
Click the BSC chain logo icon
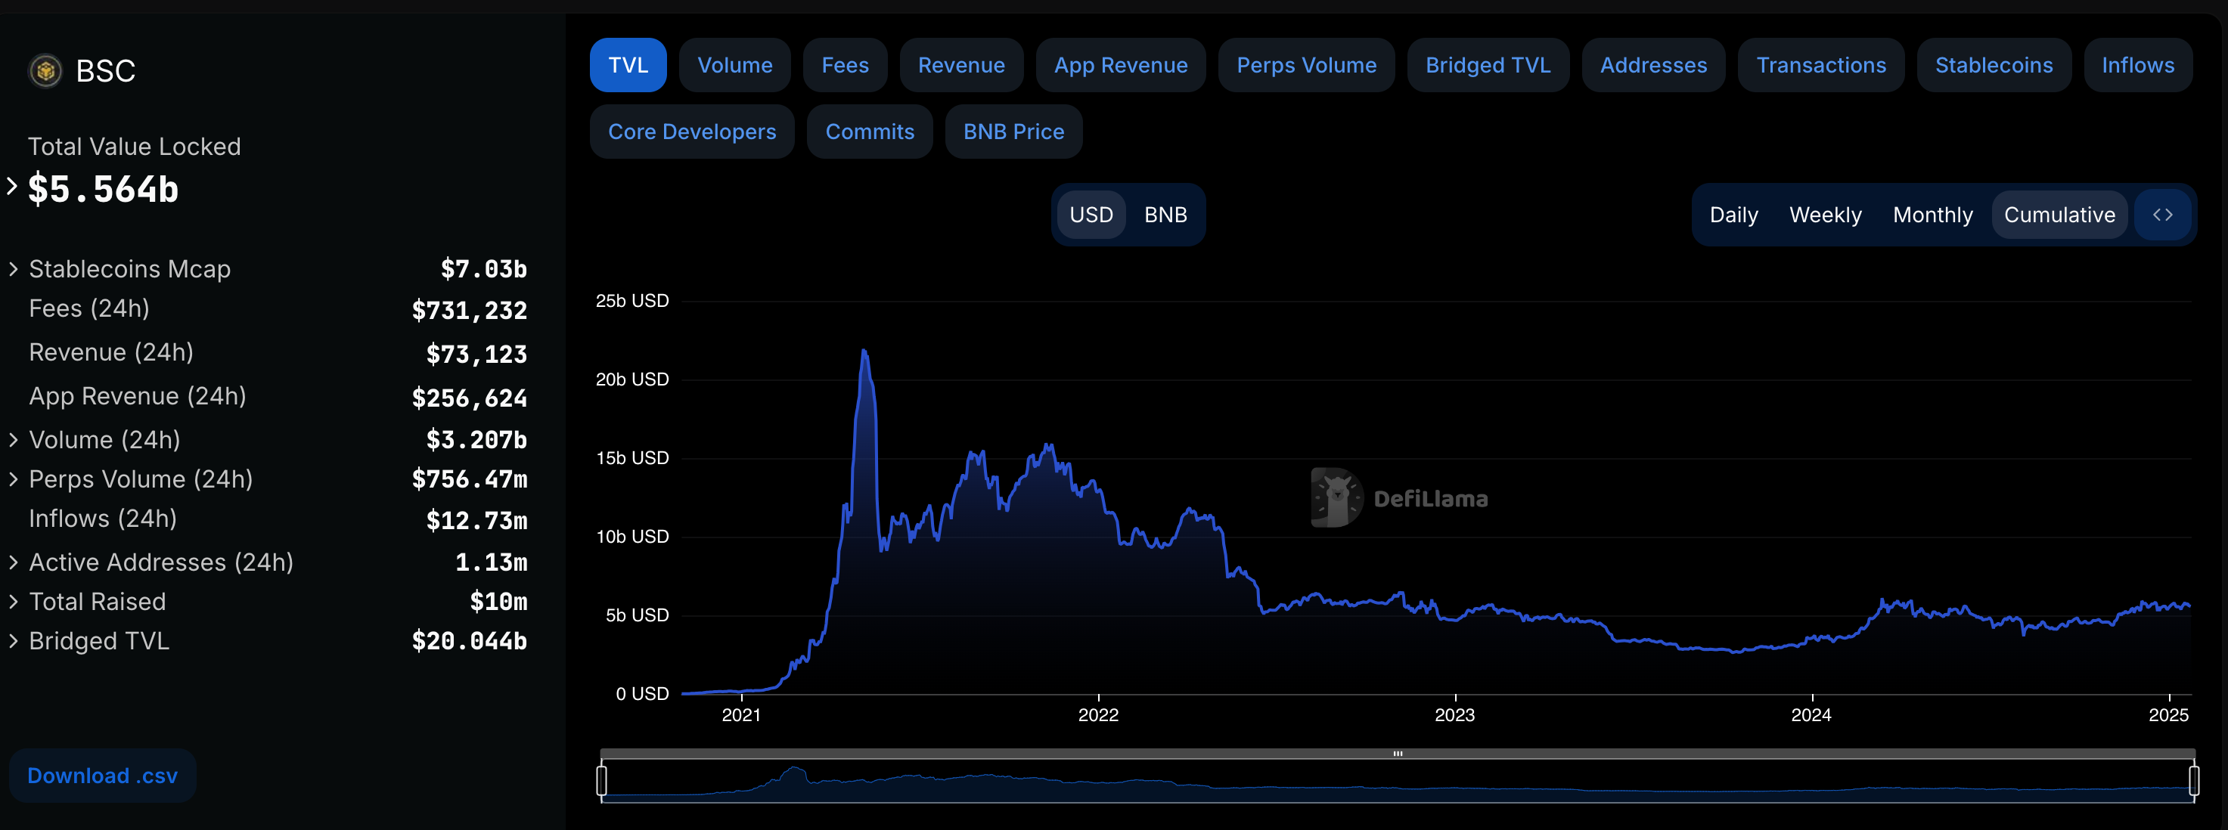(x=46, y=70)
